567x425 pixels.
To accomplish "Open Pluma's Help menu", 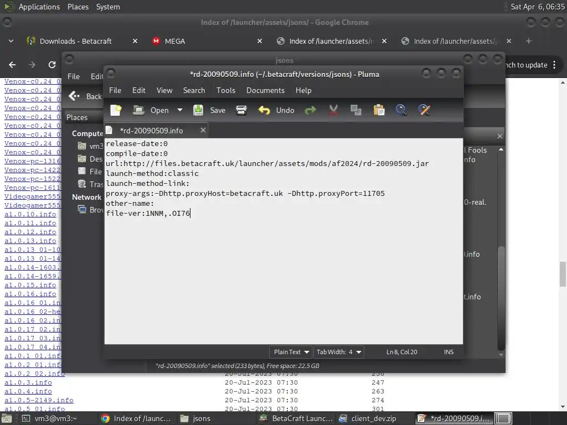I will (x=303, y=90).
